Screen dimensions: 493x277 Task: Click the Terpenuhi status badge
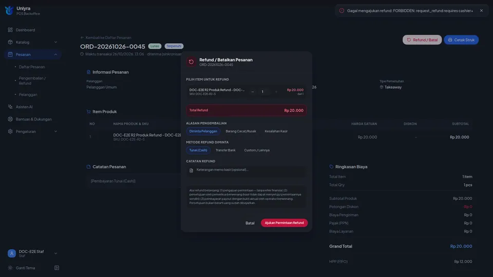pyautogui.click(x=174, y=46)
